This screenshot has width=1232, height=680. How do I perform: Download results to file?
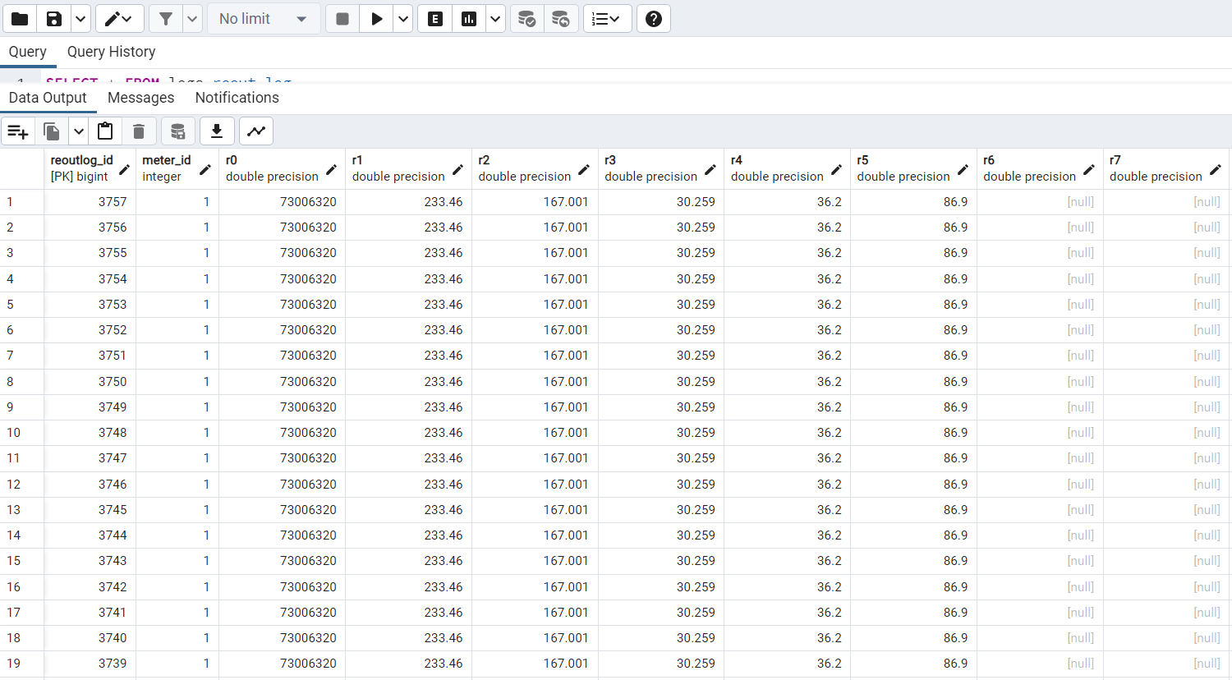pyautogui.click(x=217, y=131)
